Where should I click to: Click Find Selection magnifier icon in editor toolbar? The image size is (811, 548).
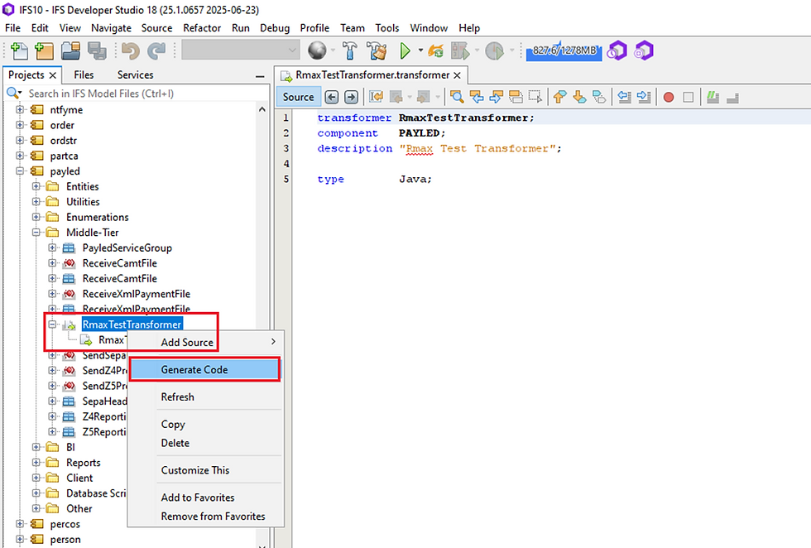coord(457,97)
